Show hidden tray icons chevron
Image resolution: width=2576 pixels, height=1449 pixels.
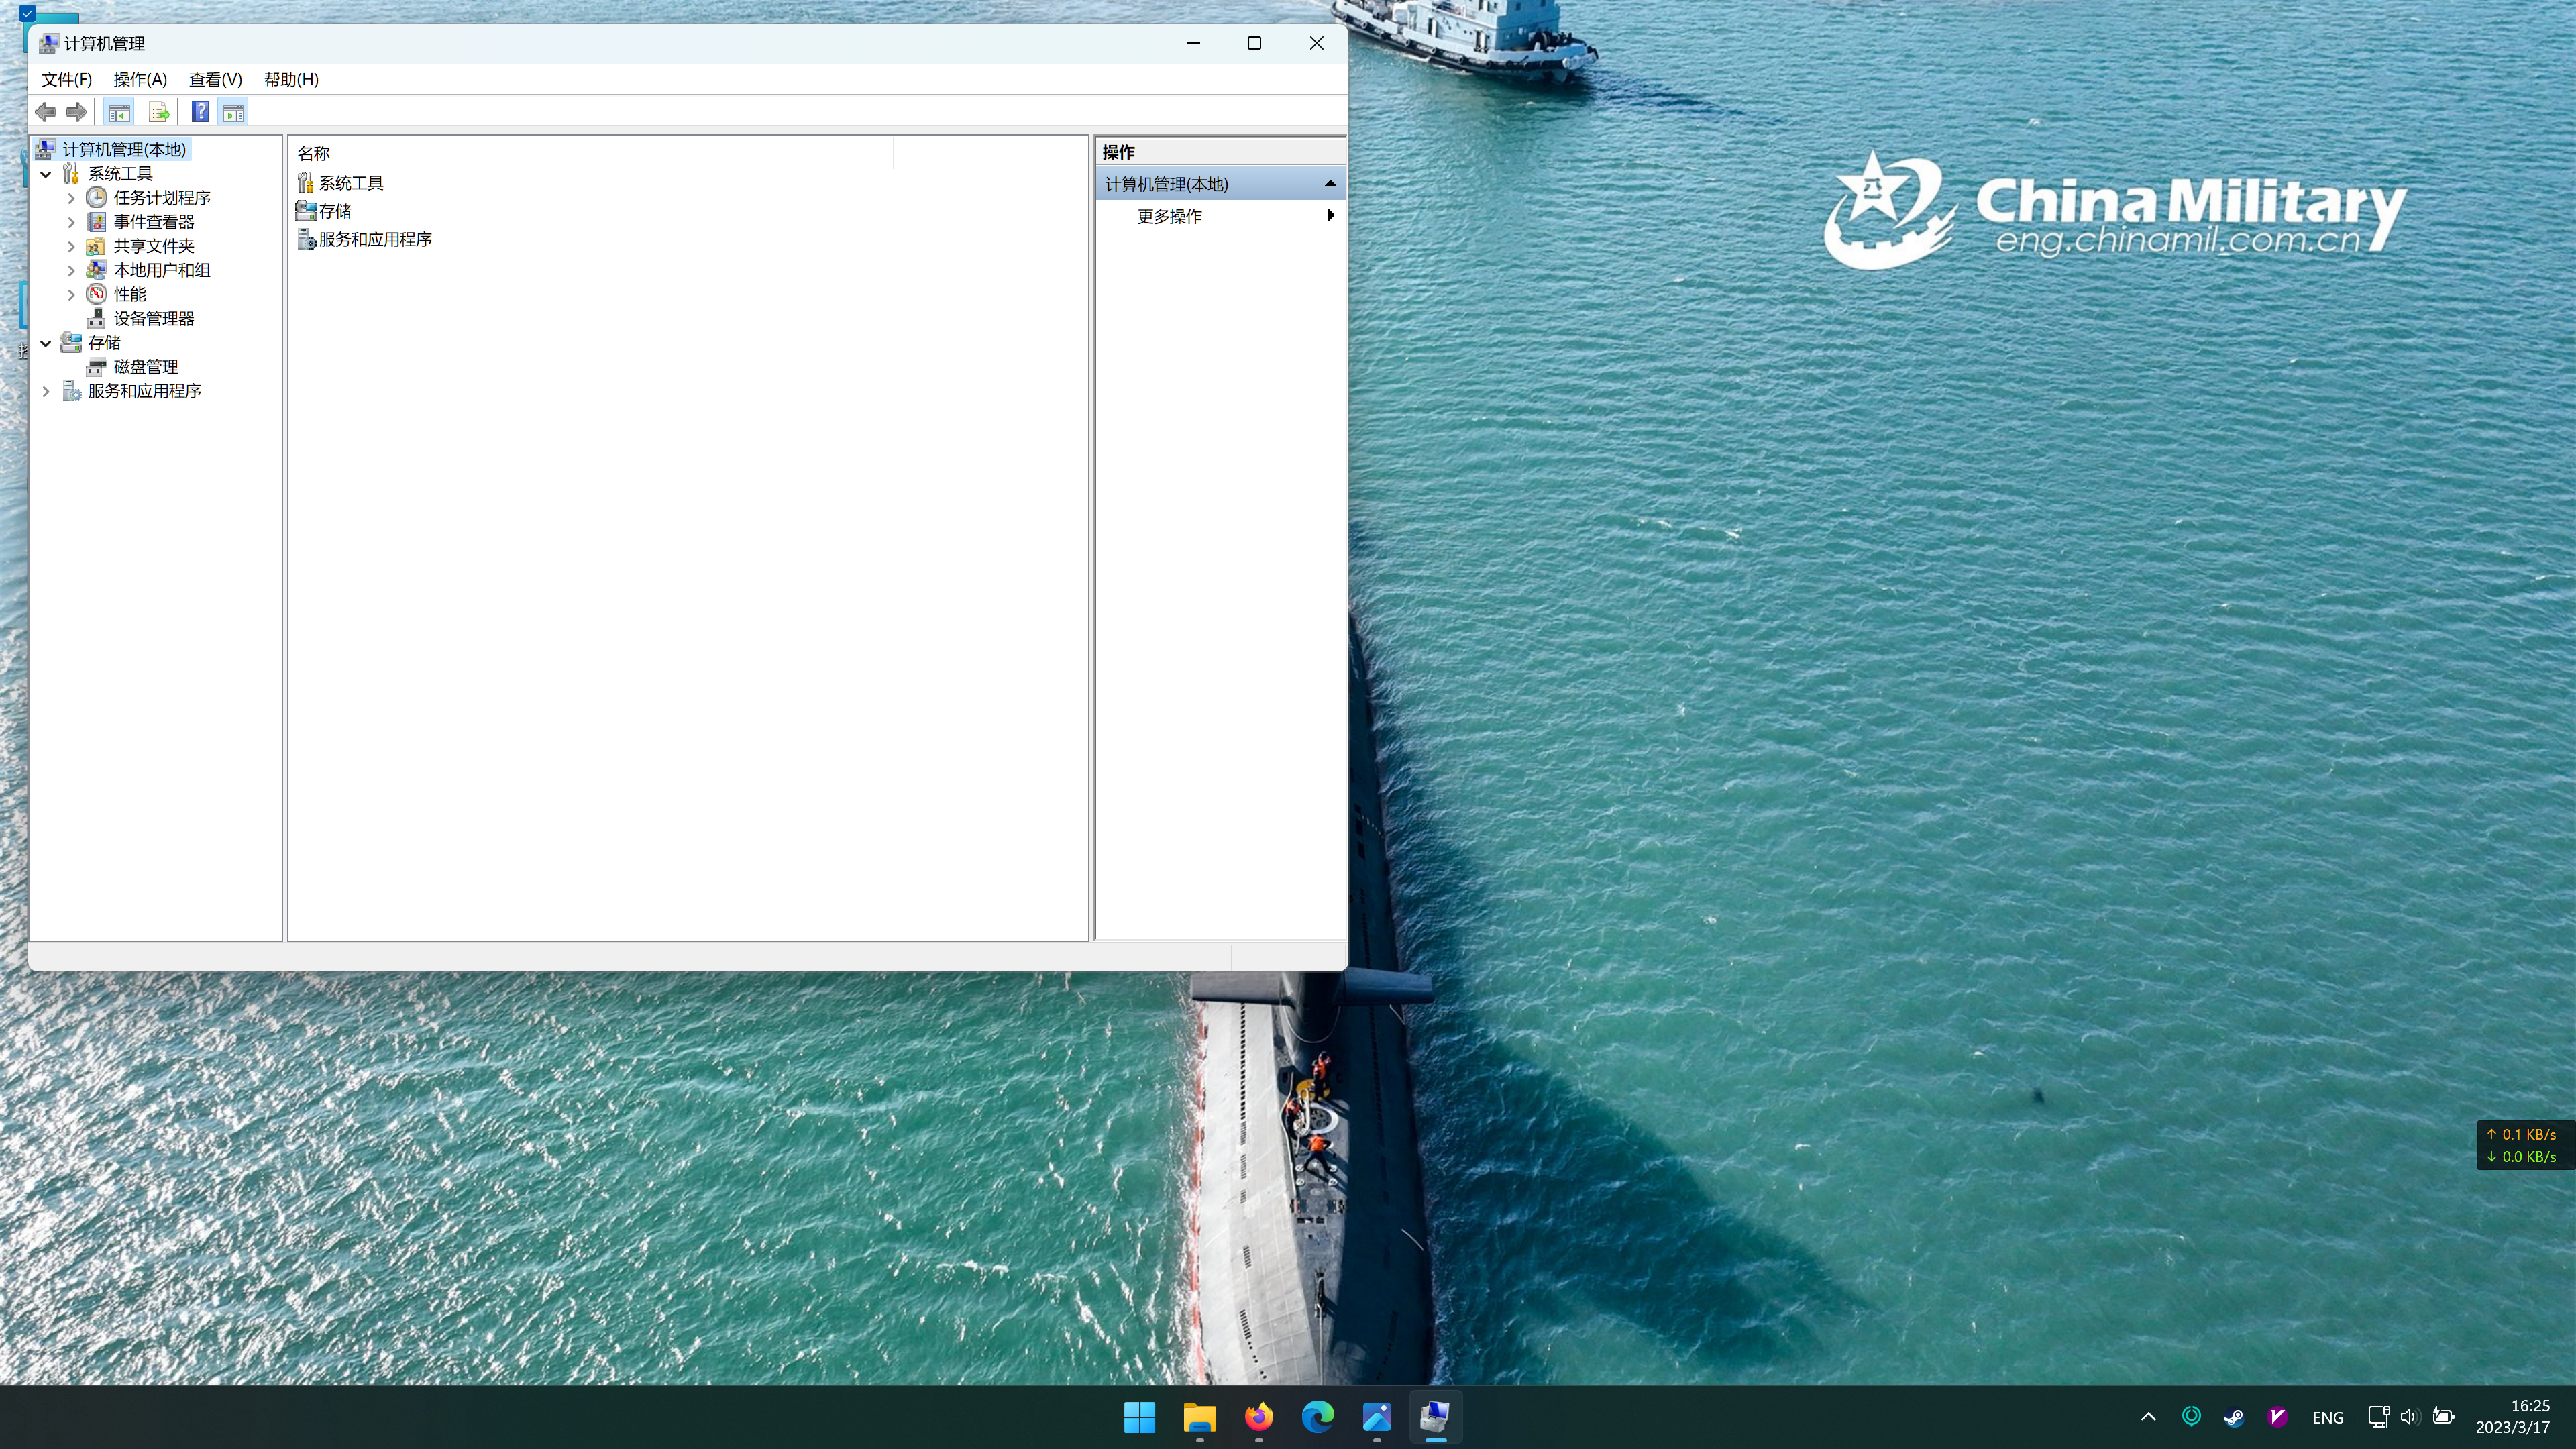(x=2147, y=1417)
